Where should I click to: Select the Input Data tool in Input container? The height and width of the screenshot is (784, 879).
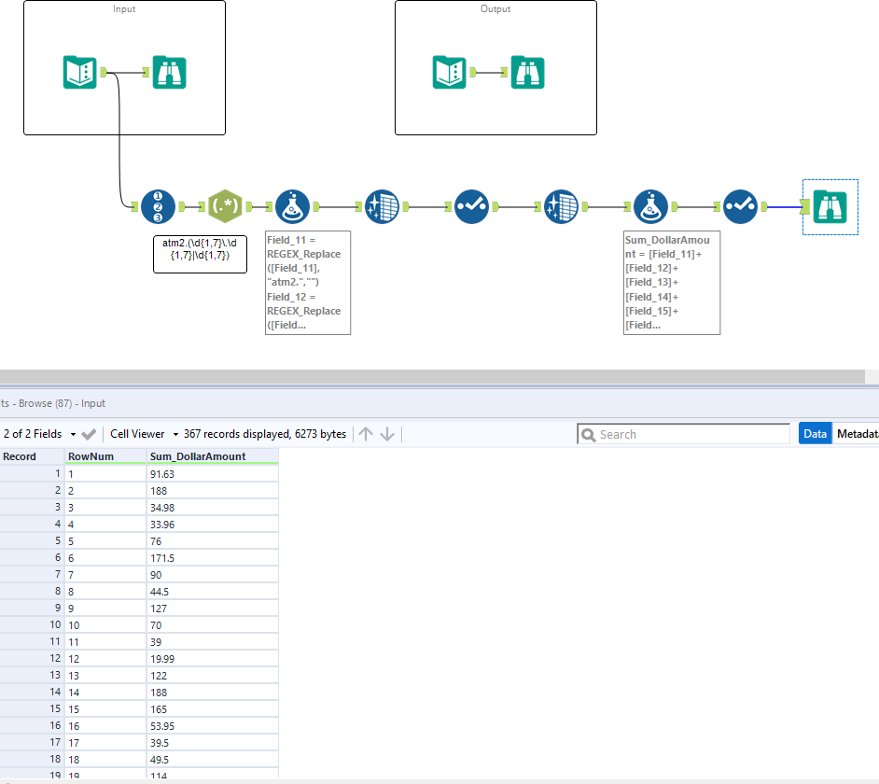pos(80,72)
